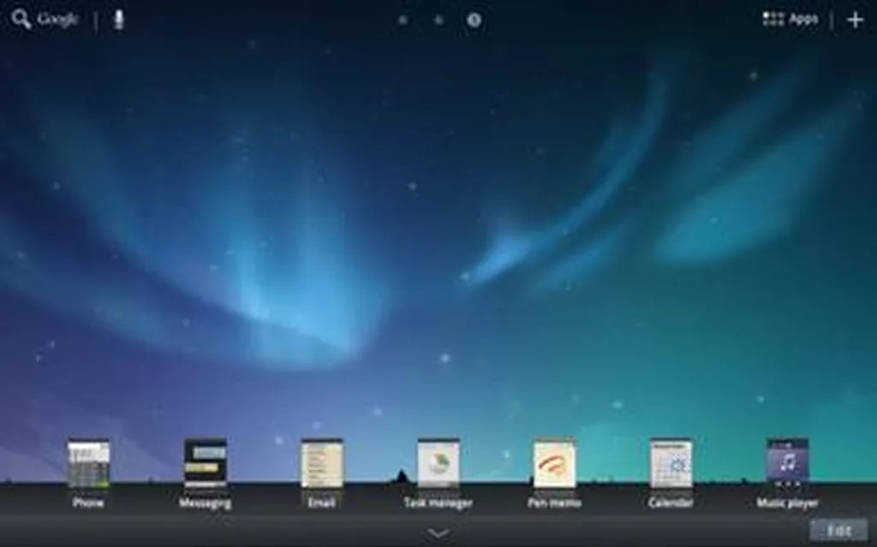877x547 pixels.
Task: Tap the voice search microphone icon
Action: click(x=119, y=20)
